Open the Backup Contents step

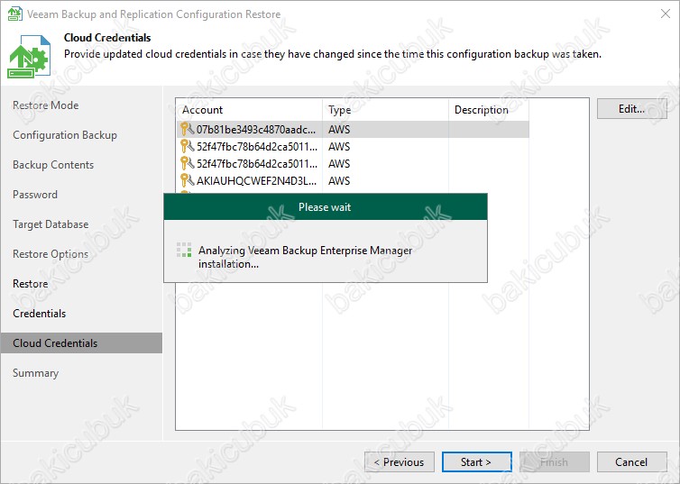tap(53, 165)
